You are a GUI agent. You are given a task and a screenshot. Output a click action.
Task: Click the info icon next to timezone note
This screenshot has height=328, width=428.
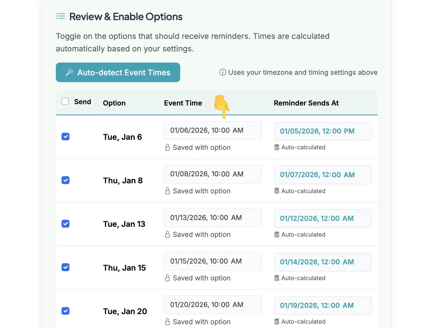(223, 72)
